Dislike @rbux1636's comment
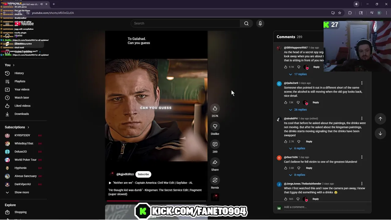 click(x=299, y=168)
